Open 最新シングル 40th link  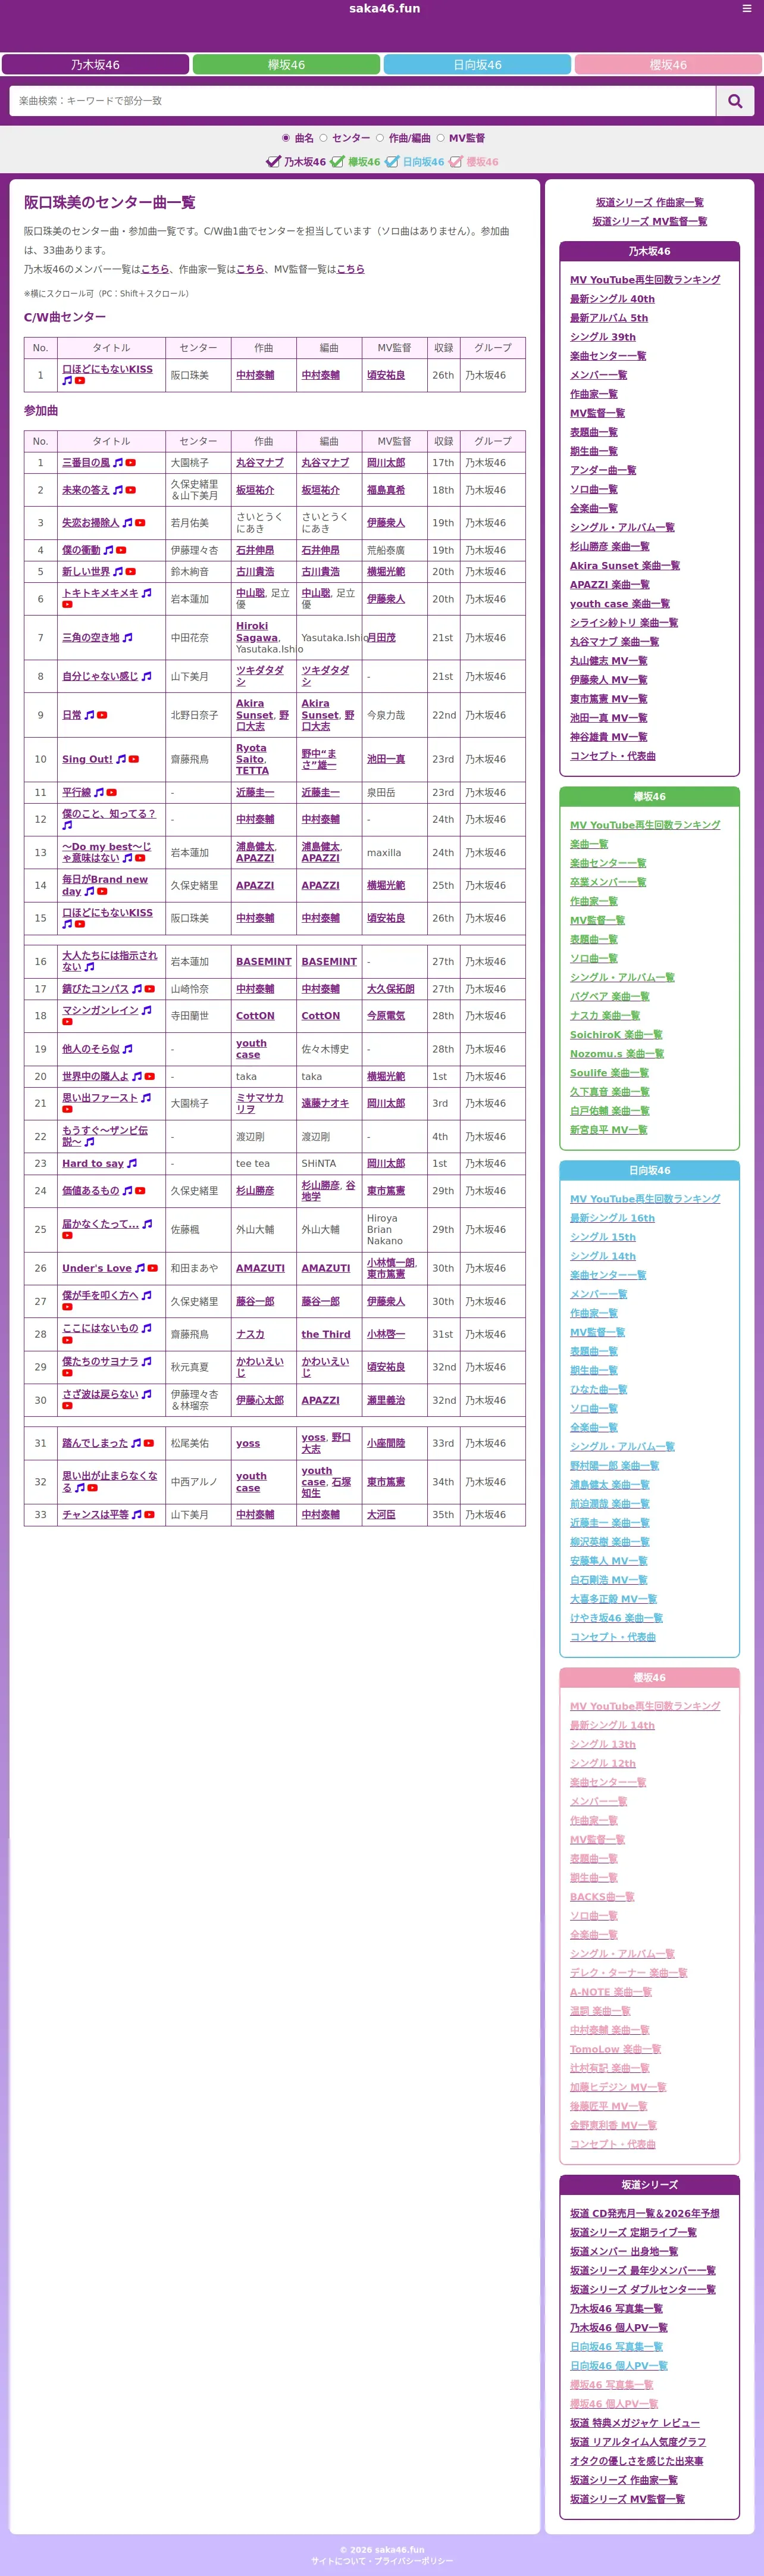pos(612,299)
